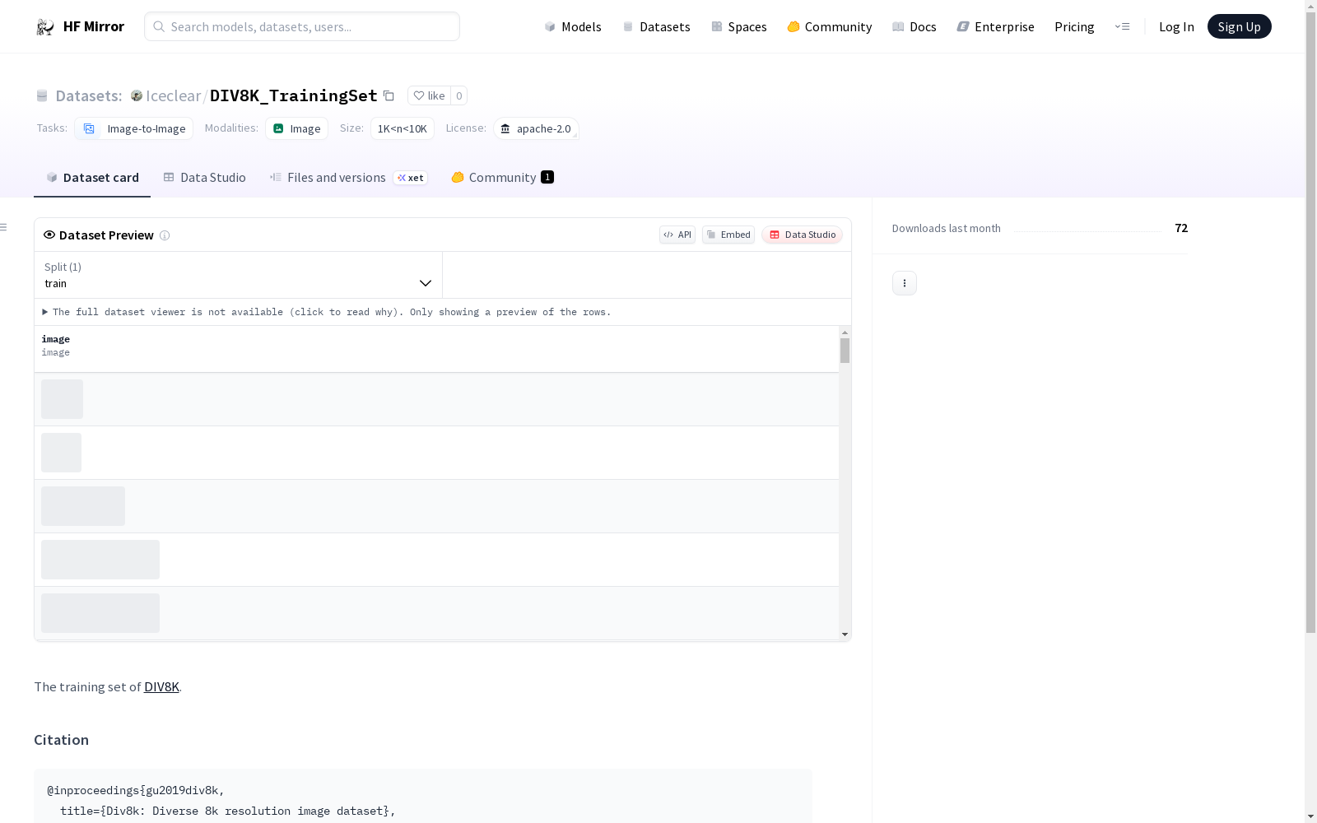Focus the search models input field

click(302, 26)
